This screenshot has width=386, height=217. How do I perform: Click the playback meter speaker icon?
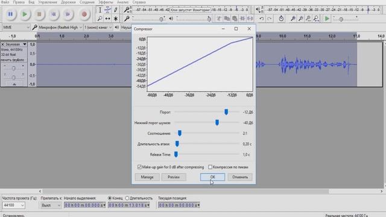tap(258, 10)
